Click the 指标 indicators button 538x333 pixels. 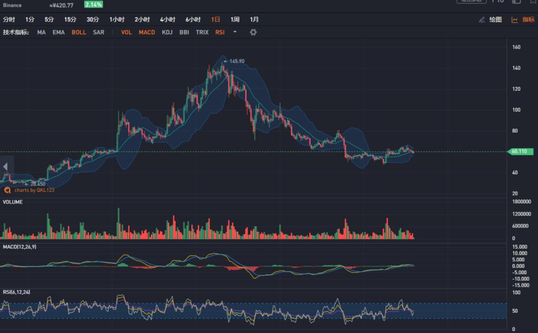click(x=528, y=20)
